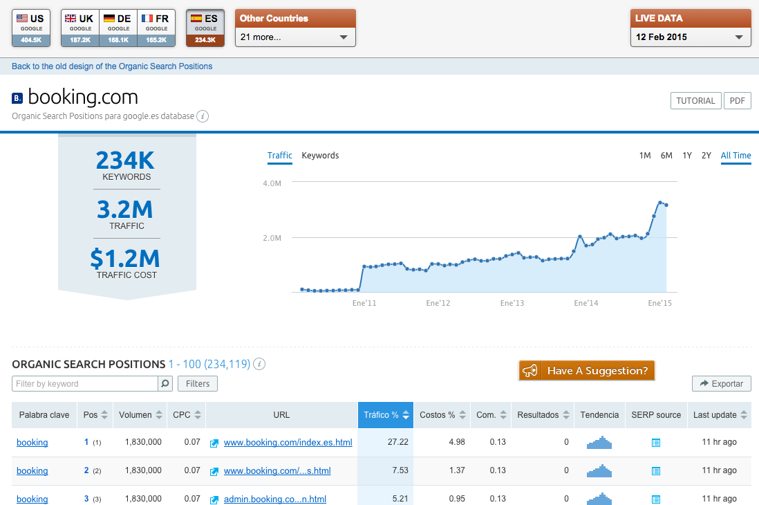Screen dimensions: 759x505
Task: Open SERP source icon in second booking row
Action: click(x=656, y=471)
